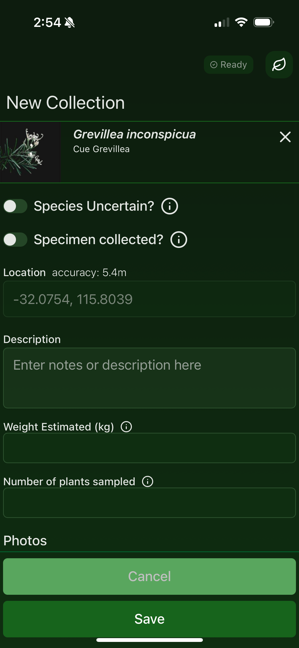Turn on Specimen collected switch
The image size is (299, 648).
point(15,240)
